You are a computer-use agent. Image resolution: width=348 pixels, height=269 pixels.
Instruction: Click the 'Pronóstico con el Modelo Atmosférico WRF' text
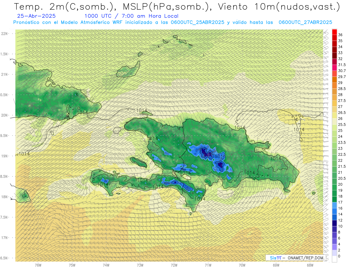click(68, 22)
